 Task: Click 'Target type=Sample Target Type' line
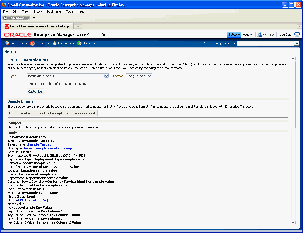[33, 141]
